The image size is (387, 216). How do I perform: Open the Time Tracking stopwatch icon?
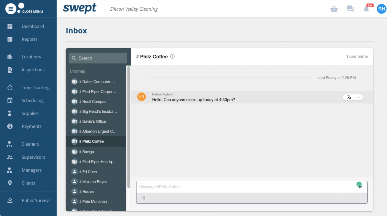point(10,87)
